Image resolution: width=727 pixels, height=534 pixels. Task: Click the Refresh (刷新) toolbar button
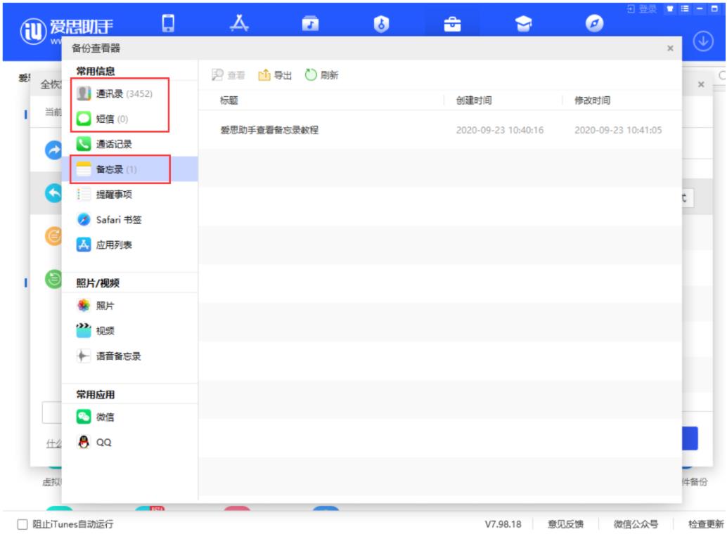(322, 75)
